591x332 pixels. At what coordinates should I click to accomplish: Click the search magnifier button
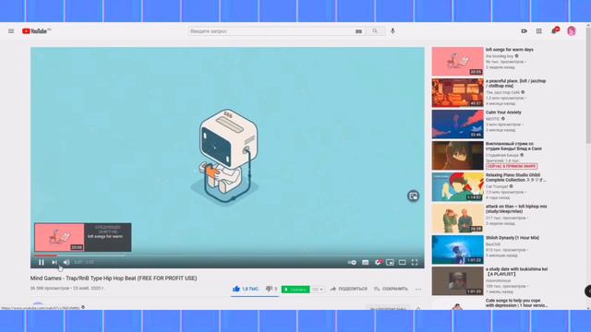[x=375, y=31]
